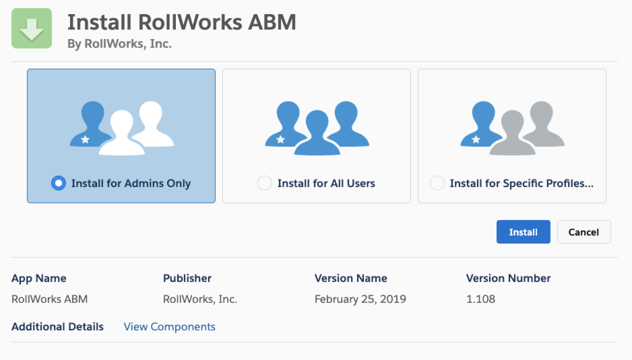Open the View Components link
Image resolution: width=632 pixels, height=360 pixels.
click(x=169, y=326)
